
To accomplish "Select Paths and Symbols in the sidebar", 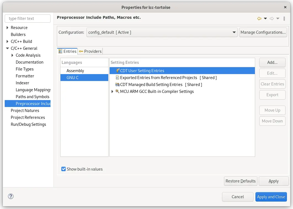I will point(33,96).
